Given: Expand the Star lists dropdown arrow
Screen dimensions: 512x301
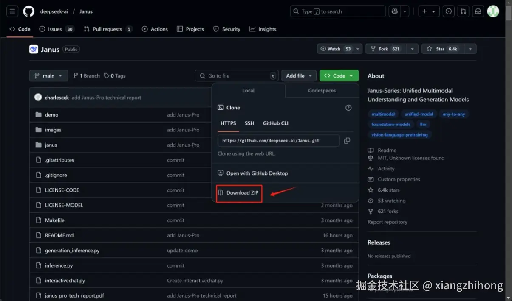Looking at the screenshot, I should (470, 49).
